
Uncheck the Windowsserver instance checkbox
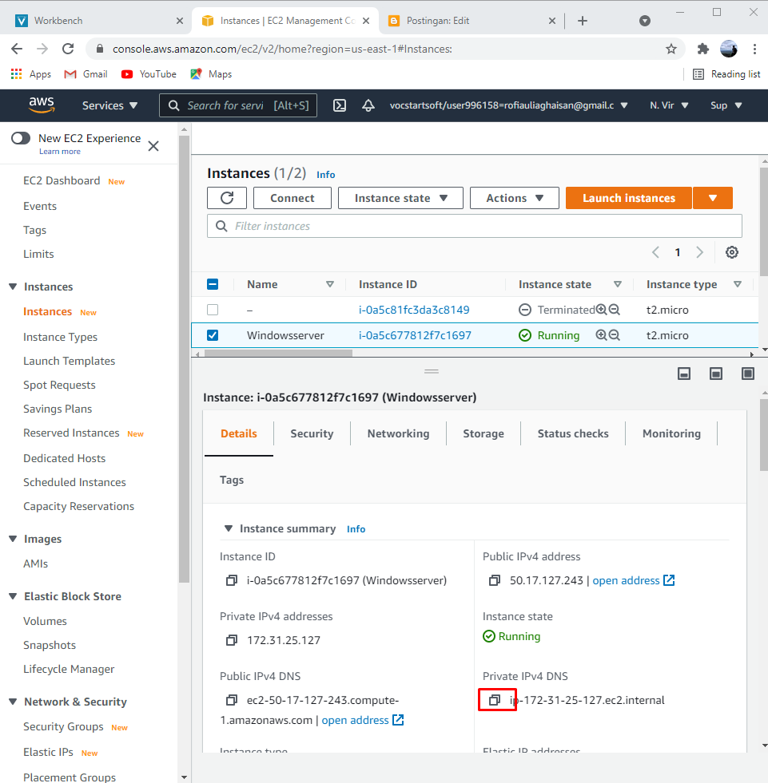click(213, 335)
